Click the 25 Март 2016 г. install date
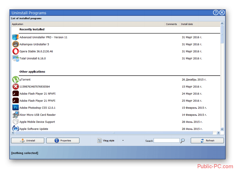235x170 pixels. [192, 101]
